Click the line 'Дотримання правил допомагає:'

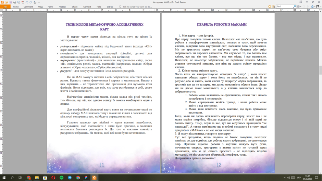[195, 158]
